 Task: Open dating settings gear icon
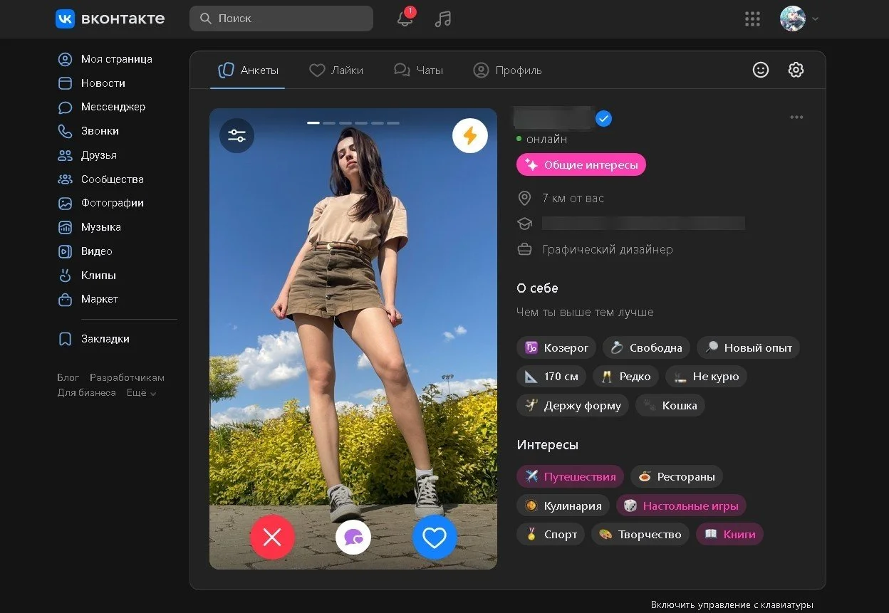click(x=796, y=70)
